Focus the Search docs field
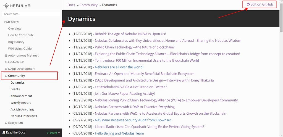Viewport: 283px width, 137px height. pos(31,14)
